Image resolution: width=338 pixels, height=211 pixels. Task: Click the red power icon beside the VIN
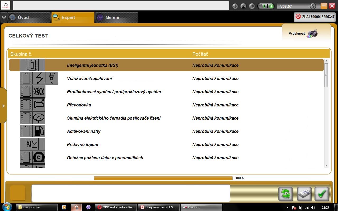tap(298, 16)
